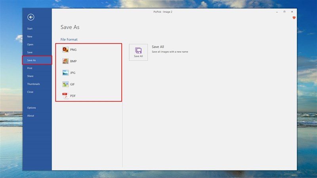The height and width of the screenshot is (178, 317).
Task: Select the PNG label text
Action: (73, 50)
